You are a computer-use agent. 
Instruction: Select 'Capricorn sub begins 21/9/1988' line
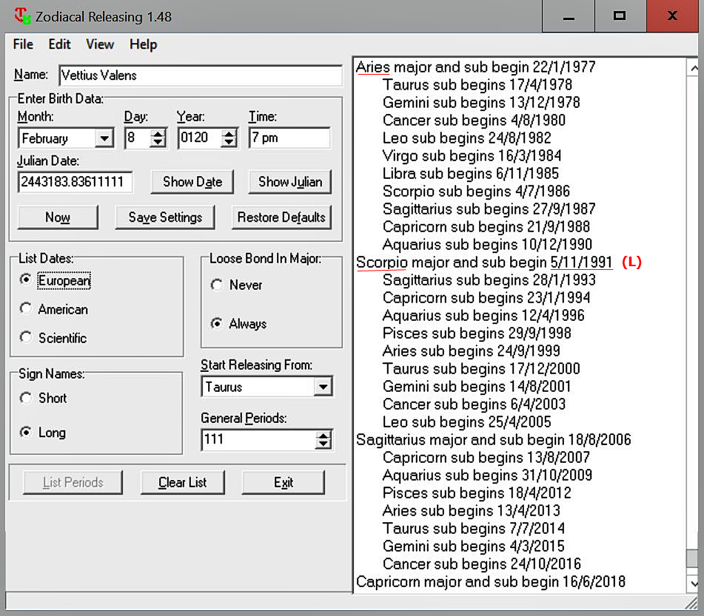[x=486, y=226]
